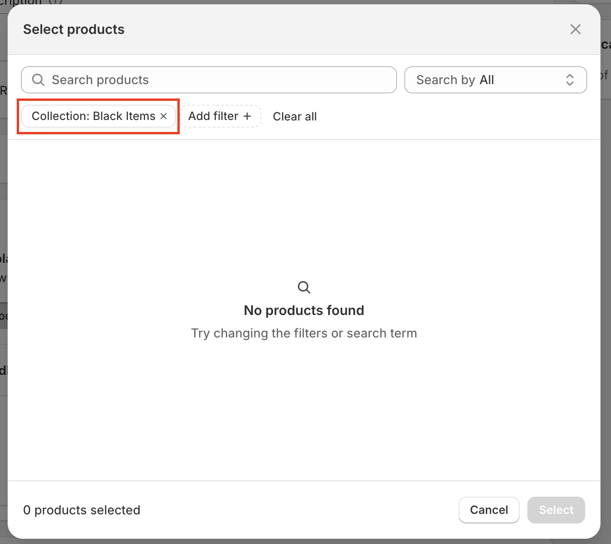
Task: Click the up-down chevron in Search by
Action: 569,80
